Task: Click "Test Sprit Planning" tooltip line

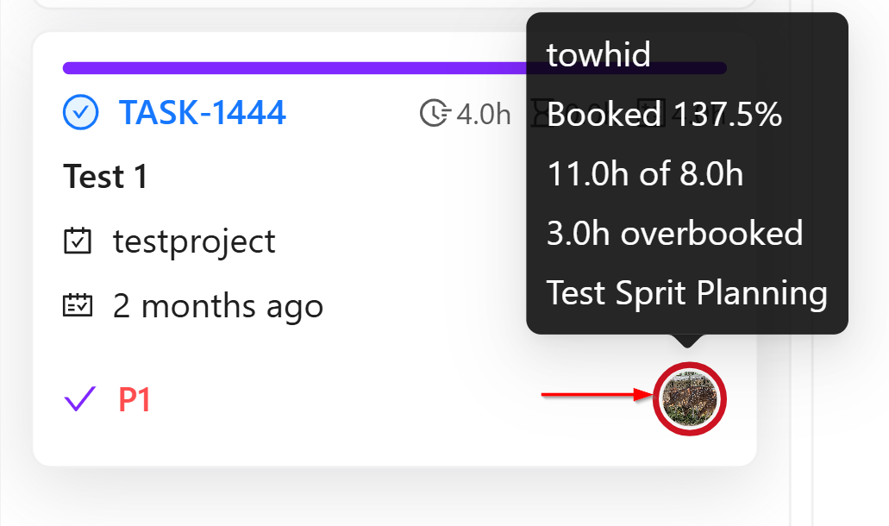Action: coord(686,293)
